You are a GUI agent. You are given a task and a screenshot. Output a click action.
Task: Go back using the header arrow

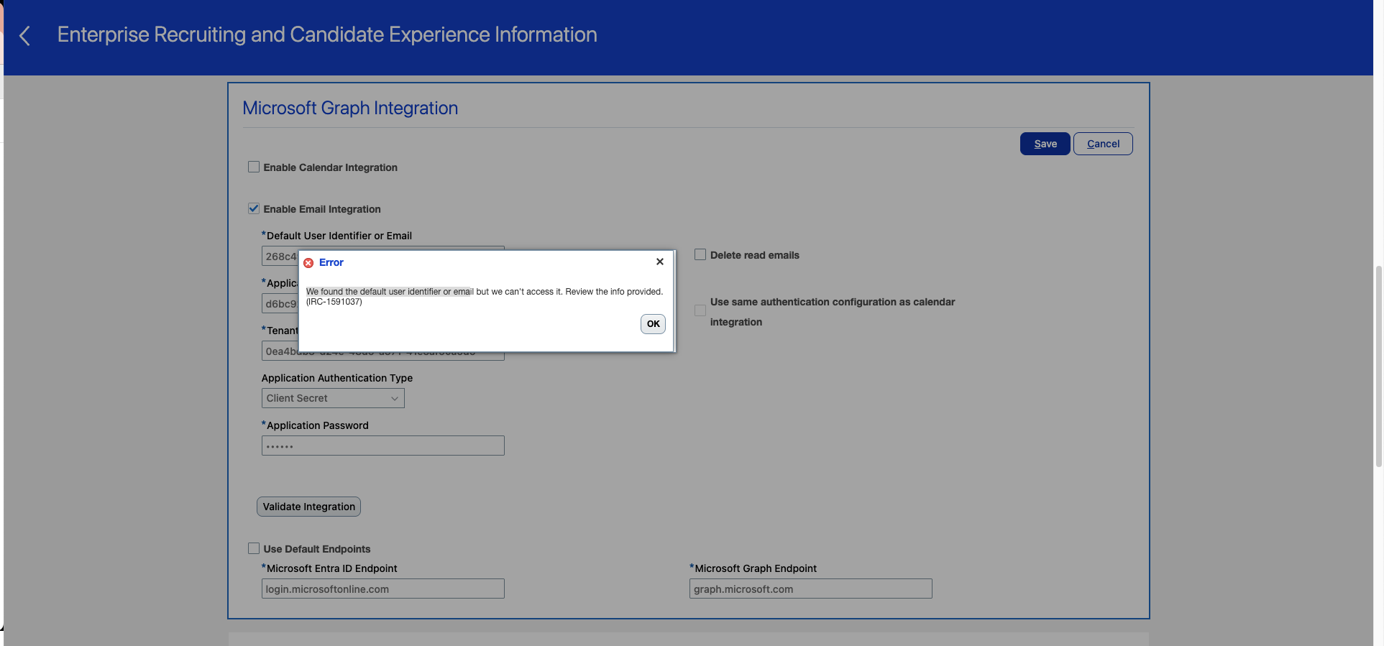click(x=24, y=36)
